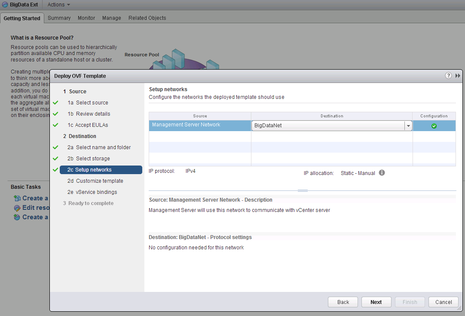The height and width of the screenshot is (316, 465).
Task: Click the green configuration status checkmark
Action: click(x=434, y=126)
